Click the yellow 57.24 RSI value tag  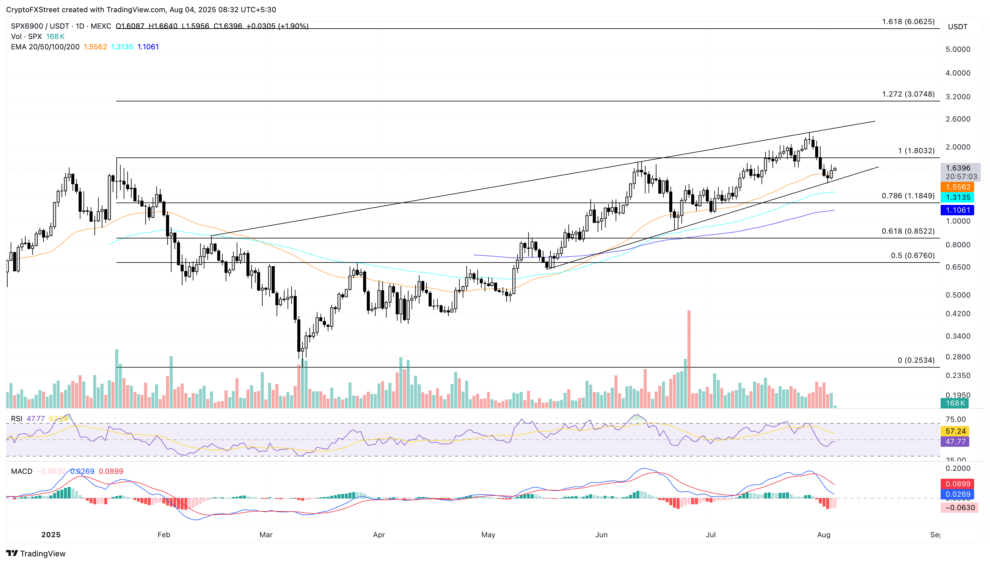pyautogui.click(x=955, y=431)
